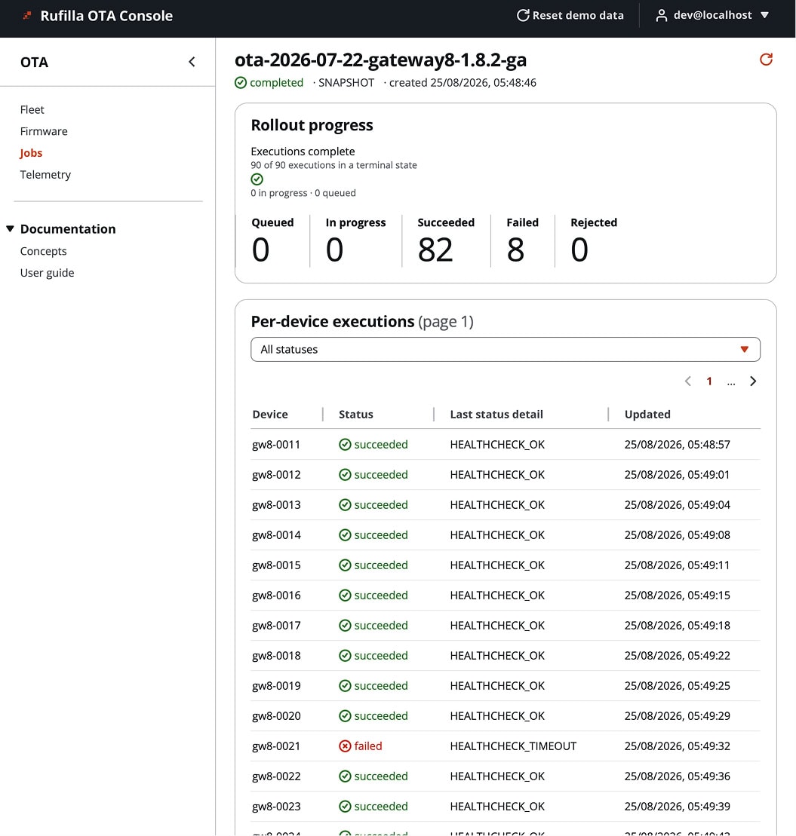Click the user account icon
This screenshot has width=796, height=836.
point(662,16)
